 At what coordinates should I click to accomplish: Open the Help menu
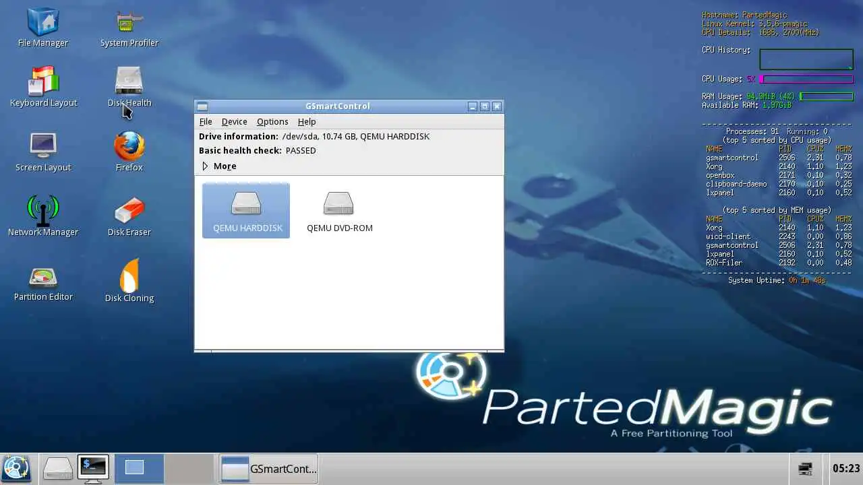click(x=307, y=121)
